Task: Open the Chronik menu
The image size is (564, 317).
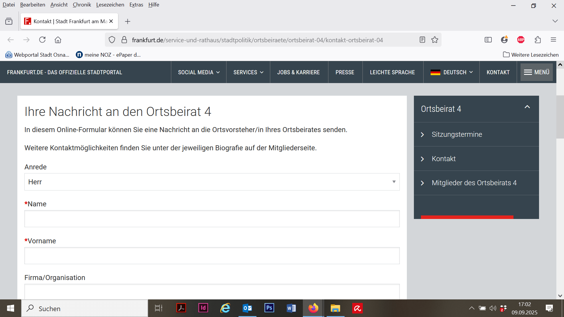Action: tap(82, 5)
